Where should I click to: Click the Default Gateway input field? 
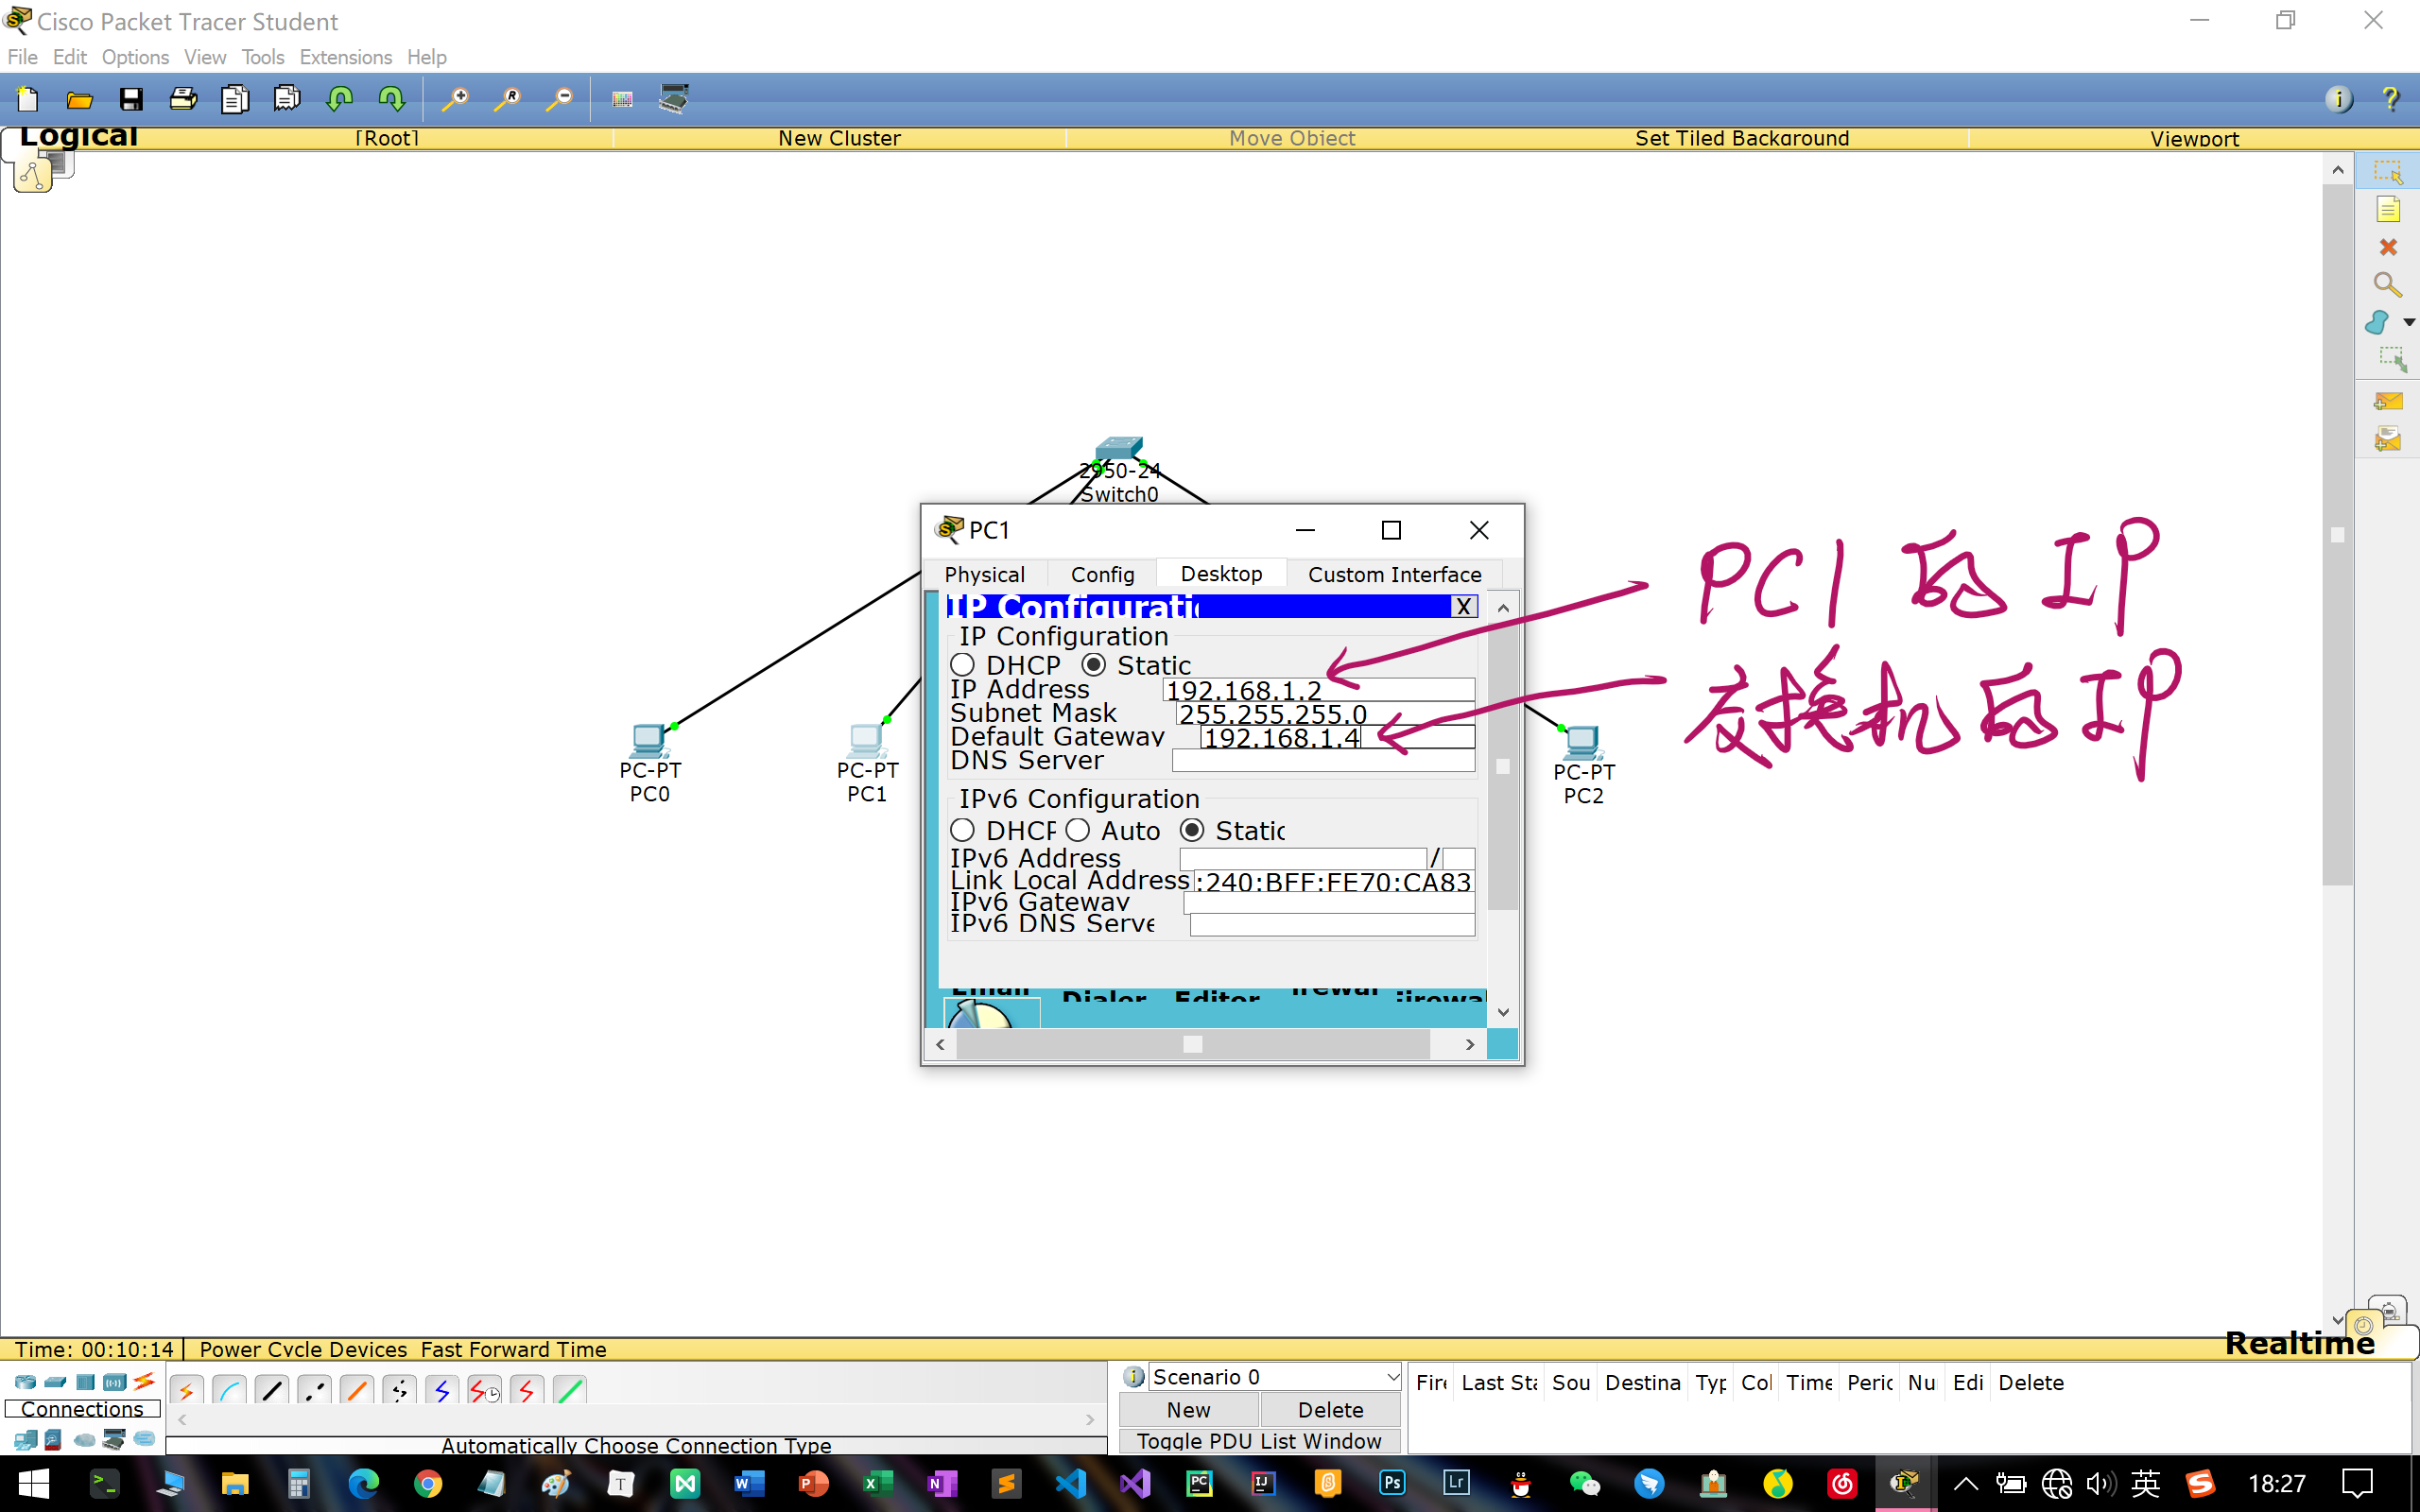pos(1337,737)
